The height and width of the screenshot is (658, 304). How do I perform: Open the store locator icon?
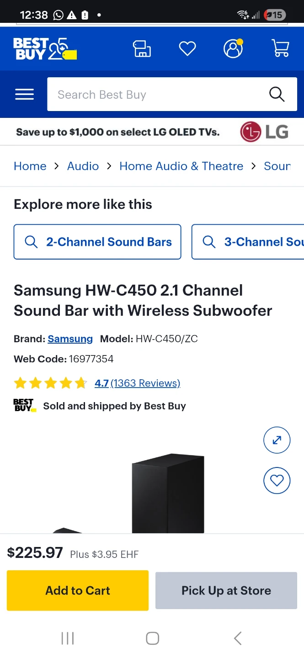coord(142,48)
